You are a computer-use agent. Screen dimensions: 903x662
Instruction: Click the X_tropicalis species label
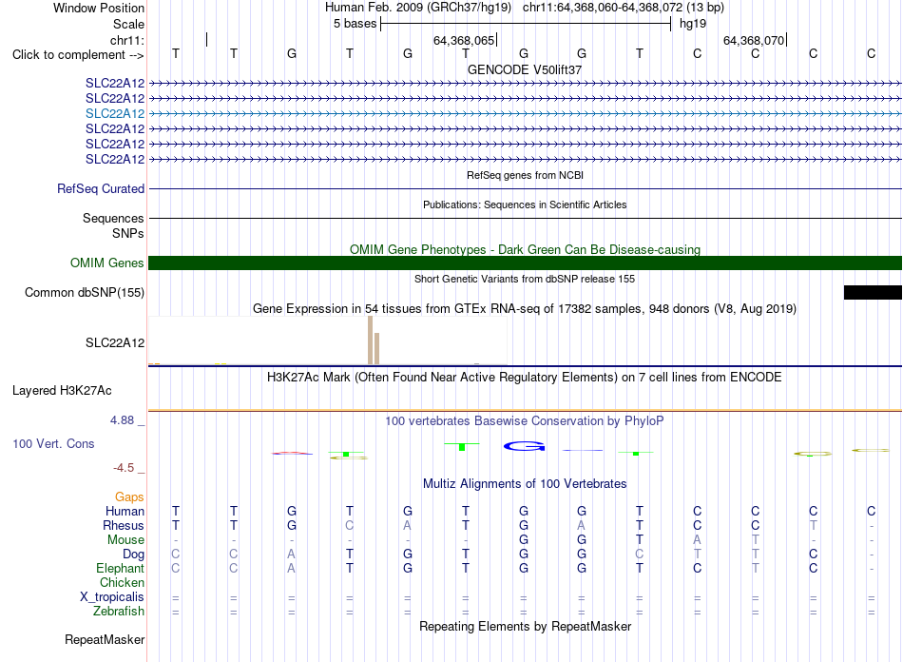point(112,597)
